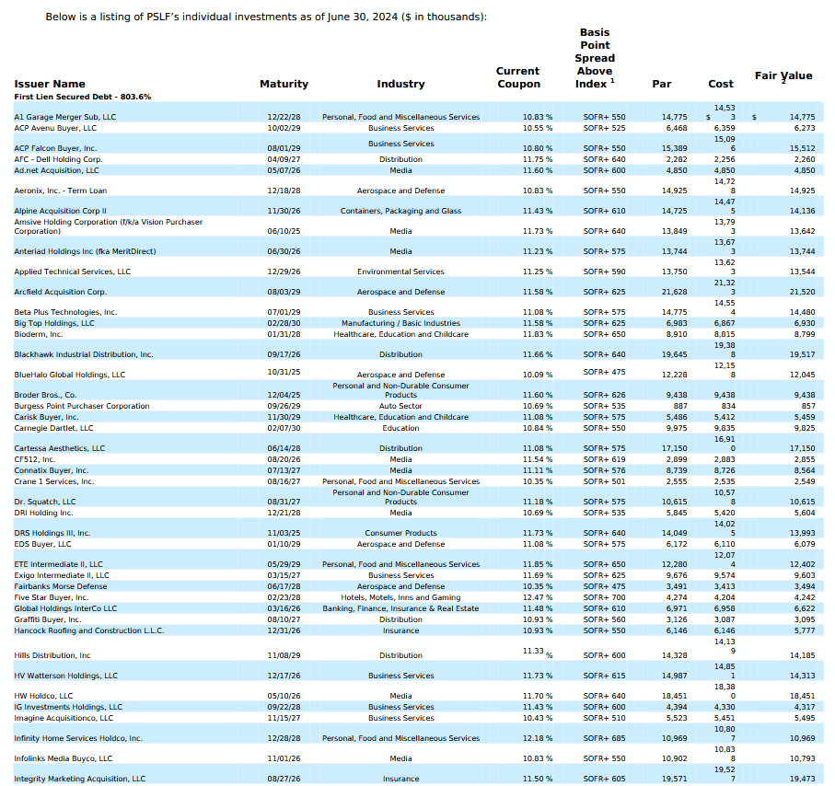The image size is (835, 786).
Task: Select "Infinity Home Services Holdco, Inc." issuer
Action: (78, 739)
